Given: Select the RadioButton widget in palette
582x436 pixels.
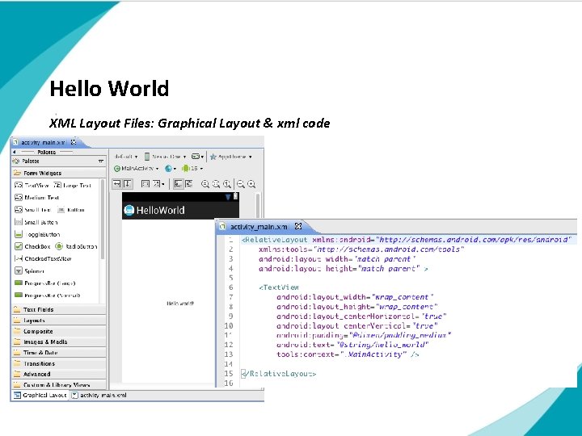Looking at the screenshot, I should 76,246.
